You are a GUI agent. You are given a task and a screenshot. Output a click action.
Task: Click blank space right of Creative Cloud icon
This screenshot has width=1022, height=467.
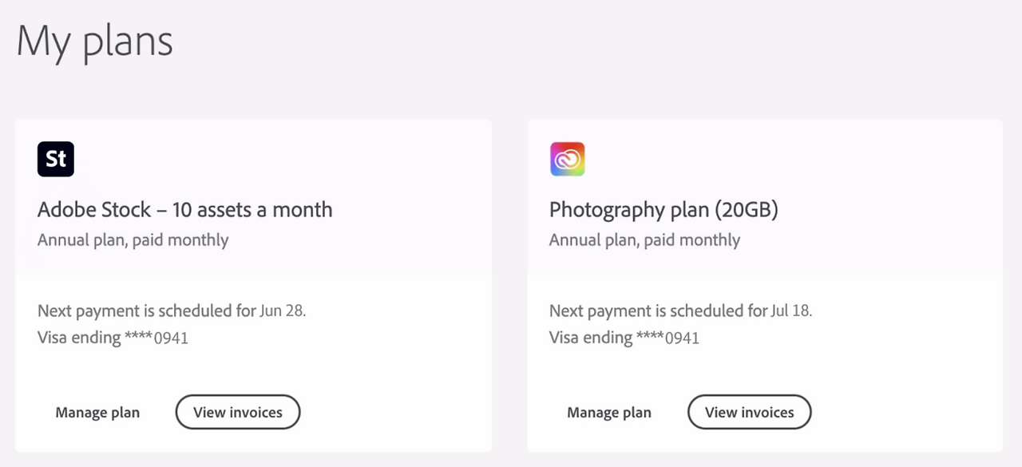tap(790, 159)
